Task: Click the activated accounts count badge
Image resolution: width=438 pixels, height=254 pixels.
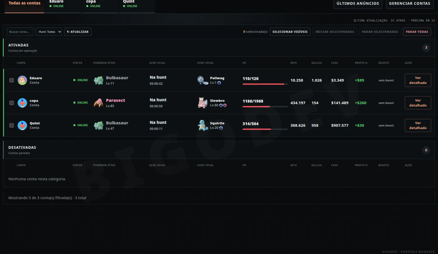Action: click(426, 48)
